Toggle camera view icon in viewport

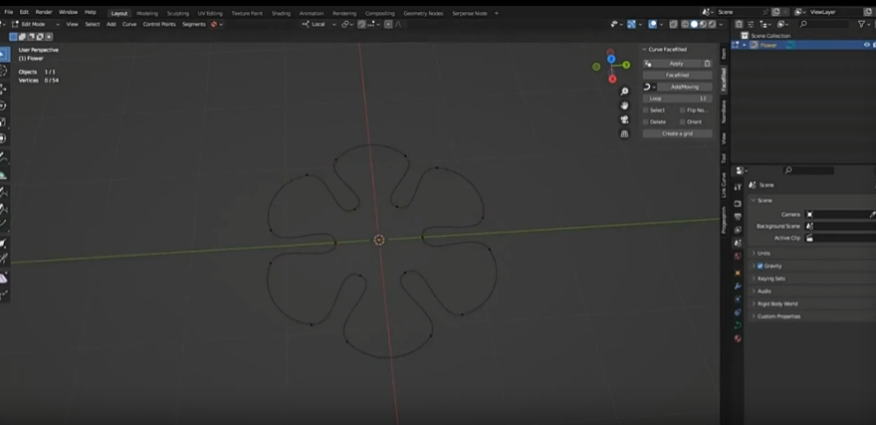coord(624,118)
